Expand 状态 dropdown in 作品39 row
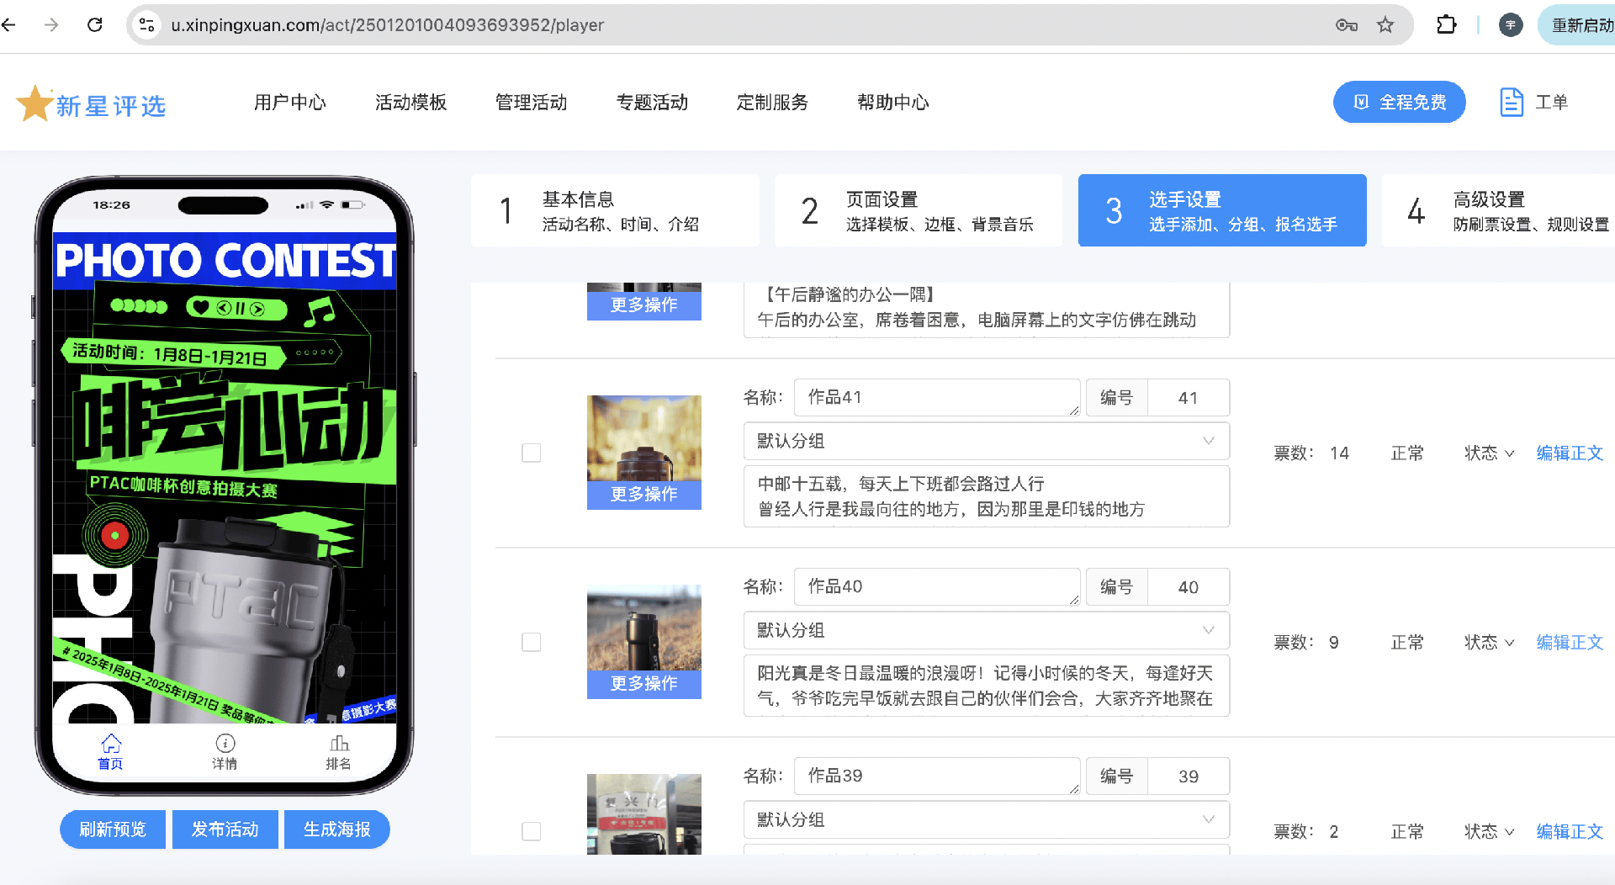This screenshot has width=1615, height=885. pos(1489,831)
